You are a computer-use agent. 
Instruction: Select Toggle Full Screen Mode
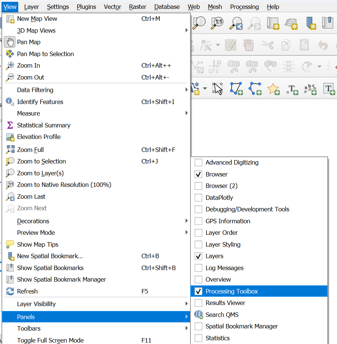pos(50,340)
